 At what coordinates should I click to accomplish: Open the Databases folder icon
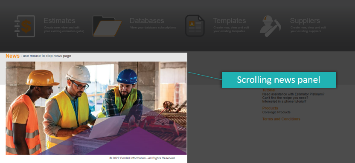click(107, 26)
